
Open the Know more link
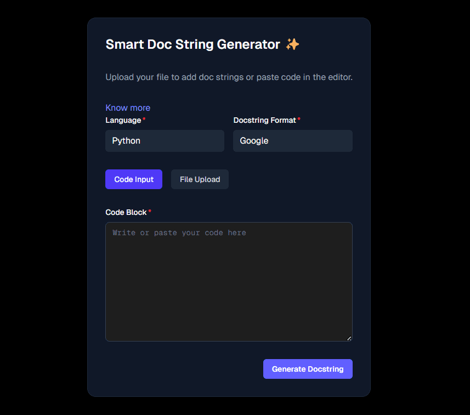pos(128,107)
